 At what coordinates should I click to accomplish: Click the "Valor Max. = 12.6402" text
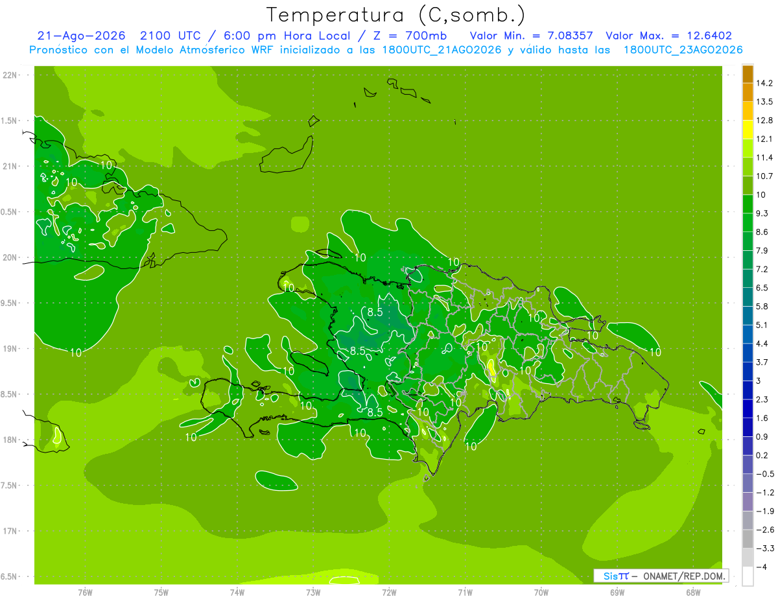click(669, 36)
